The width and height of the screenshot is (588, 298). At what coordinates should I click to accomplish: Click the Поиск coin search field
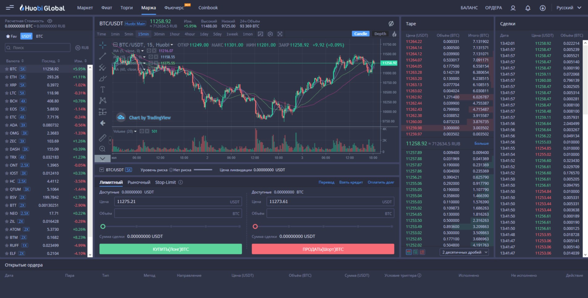pyautogui.click(x=38, y=48)
